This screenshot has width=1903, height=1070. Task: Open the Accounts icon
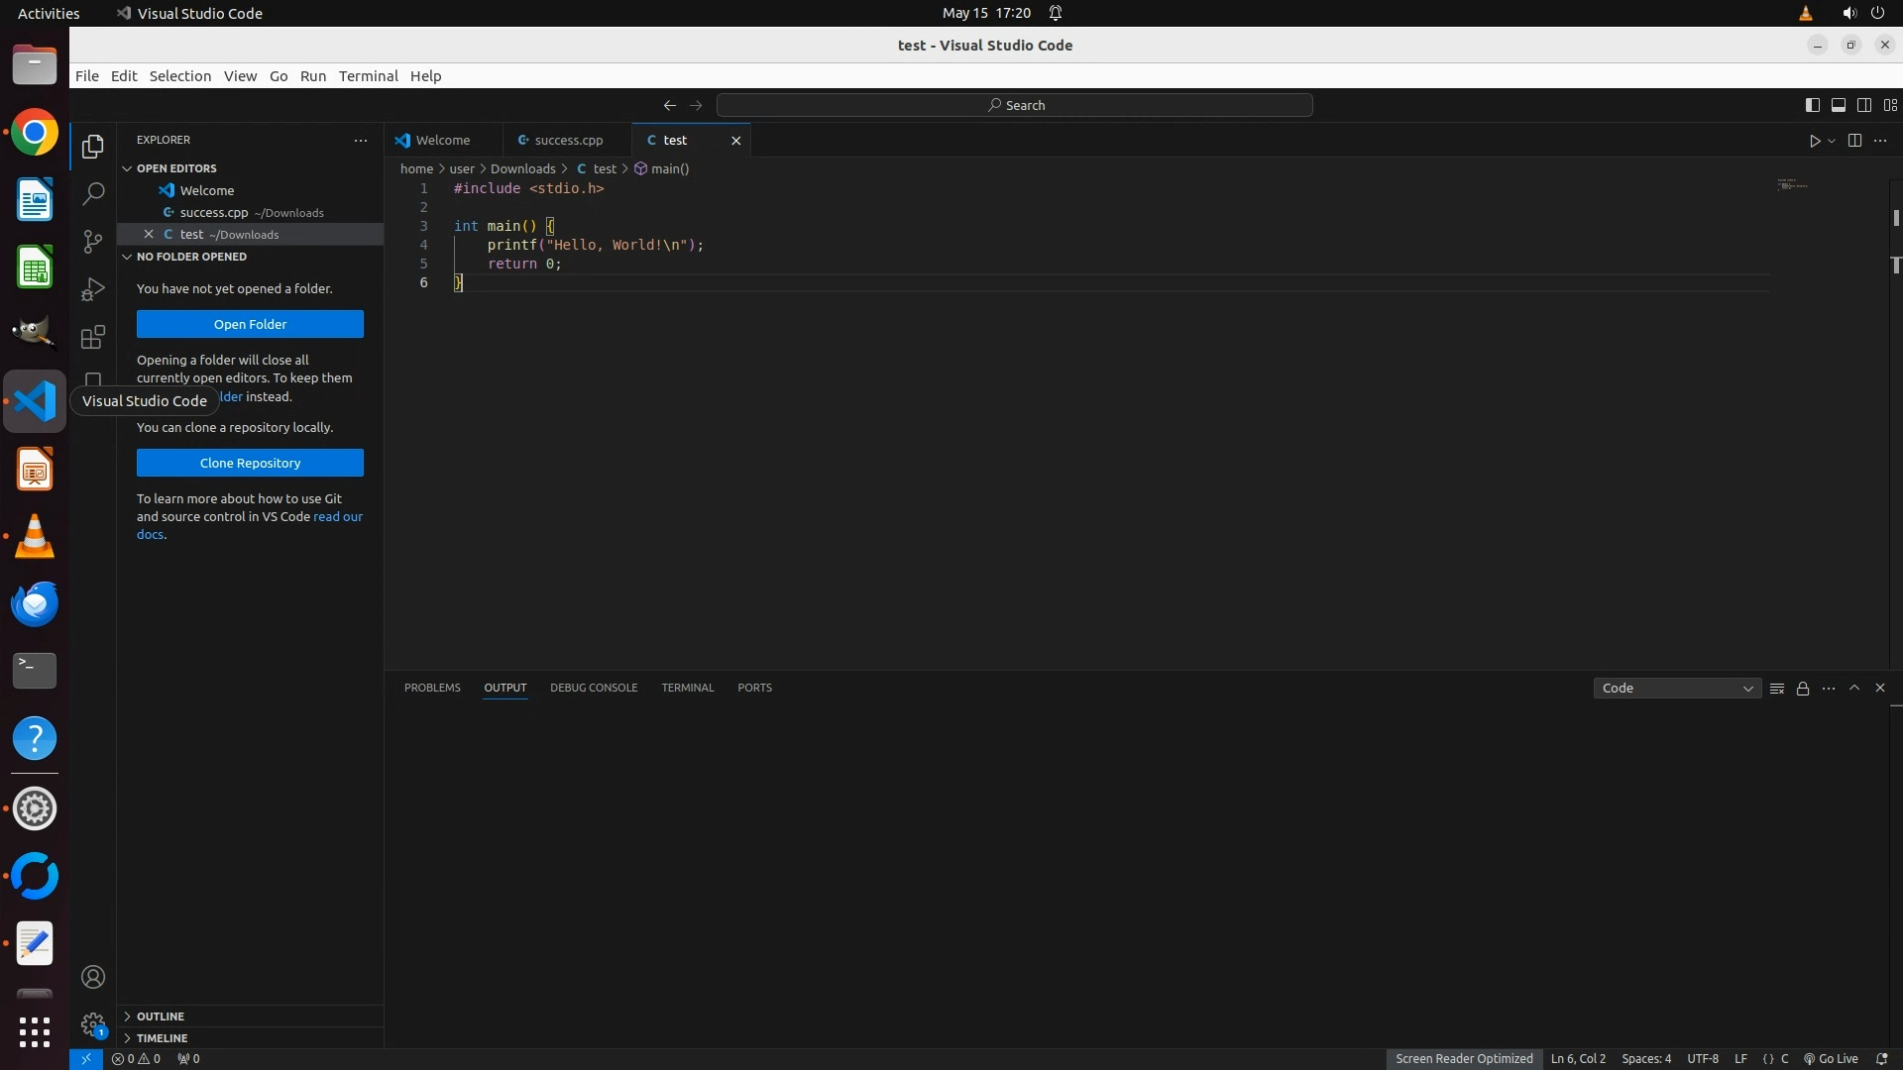pyautogui.click(x=93, y=977)
